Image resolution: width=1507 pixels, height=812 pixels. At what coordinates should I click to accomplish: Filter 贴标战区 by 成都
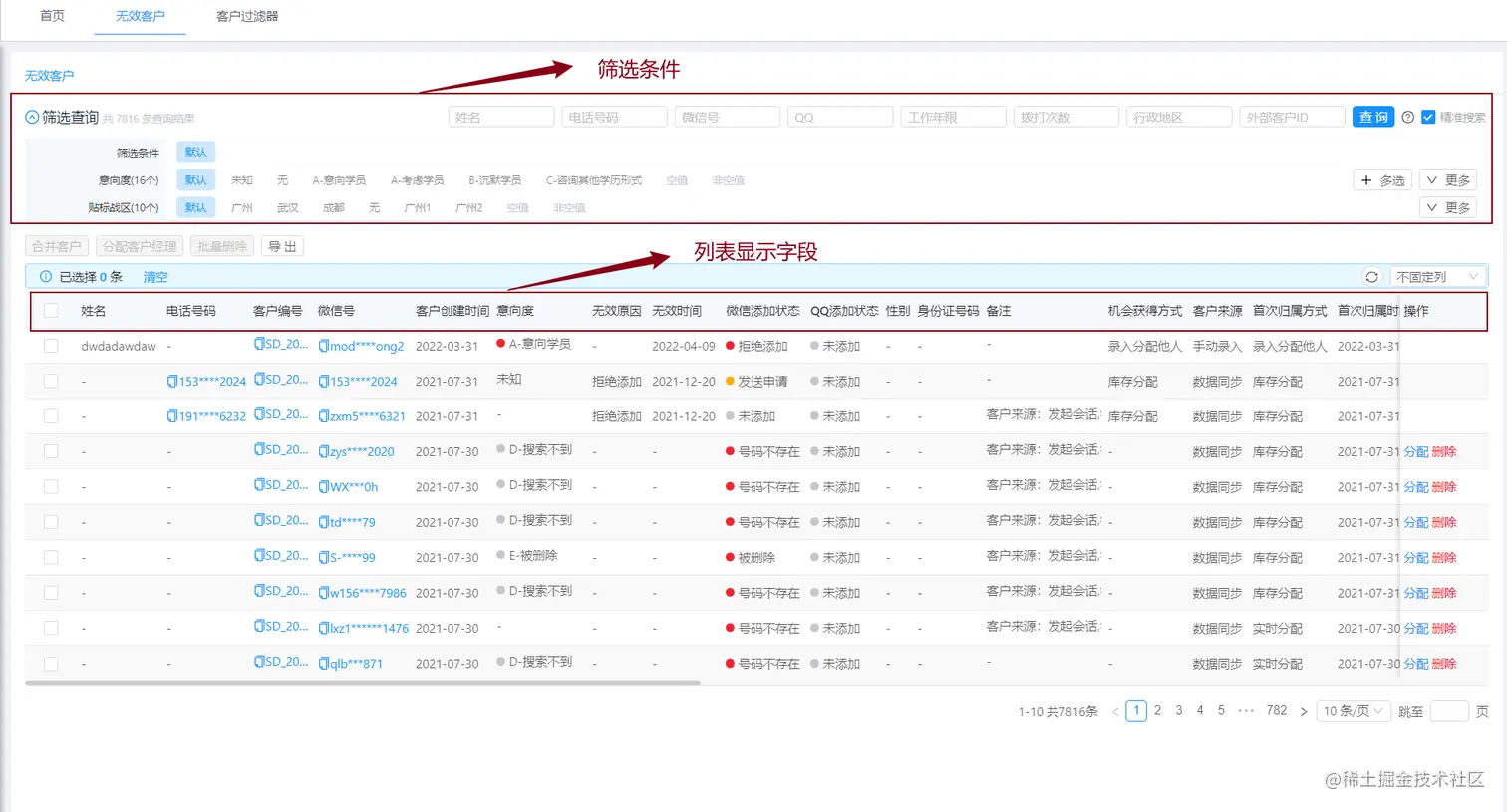pyautogui.click(x=334, y=208)
